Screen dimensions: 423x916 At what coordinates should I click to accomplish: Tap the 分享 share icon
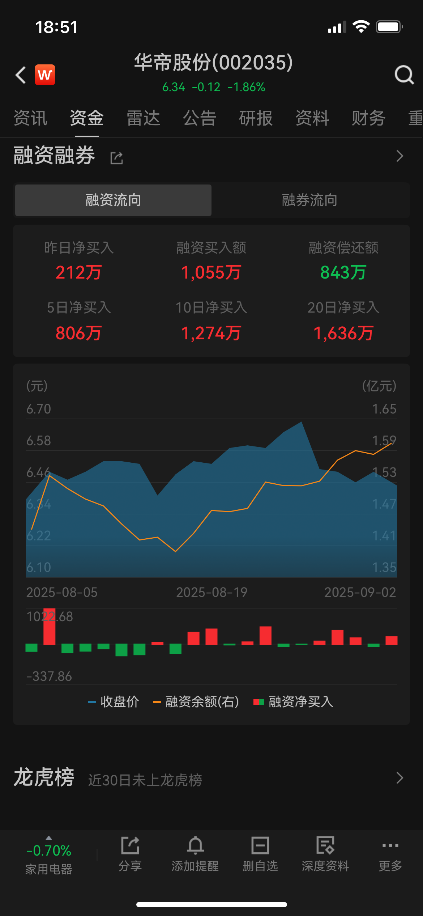(130, 845)
